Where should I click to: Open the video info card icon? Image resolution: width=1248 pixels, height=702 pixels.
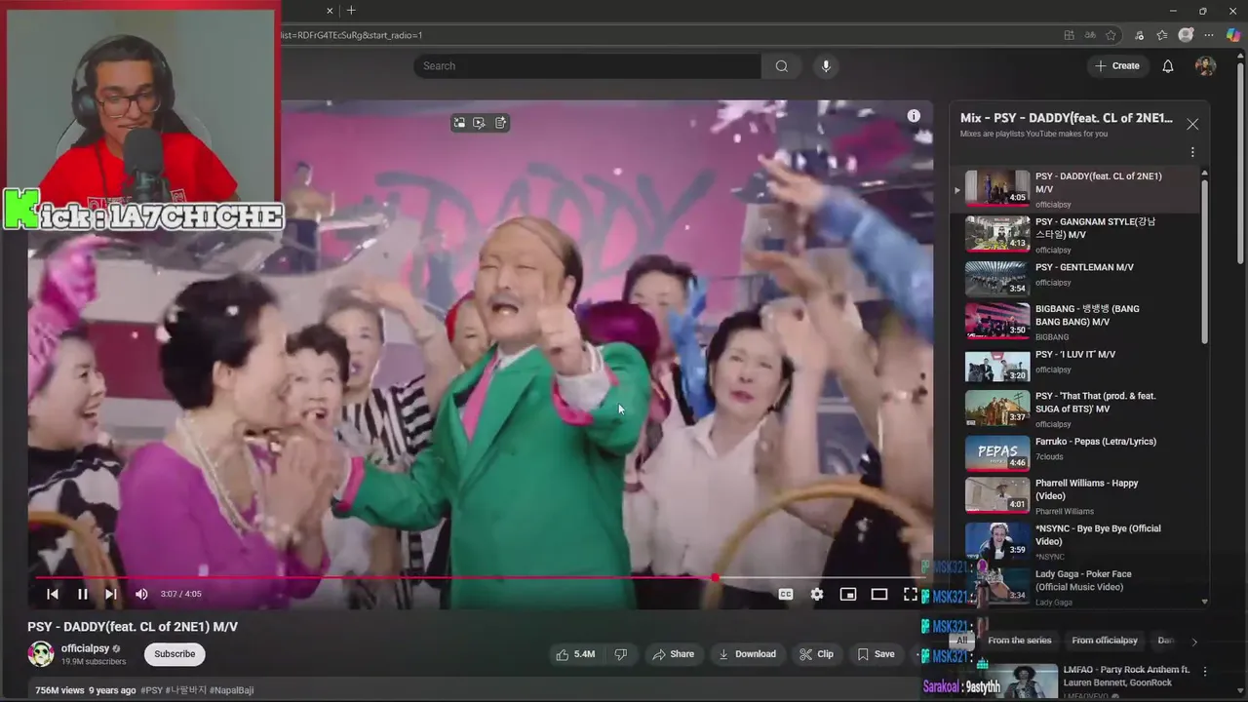point(914,116)
